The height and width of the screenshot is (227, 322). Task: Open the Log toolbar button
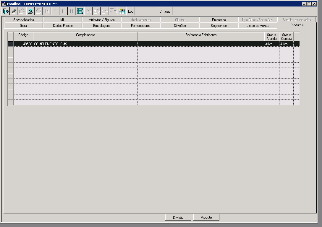coord(131,11)
